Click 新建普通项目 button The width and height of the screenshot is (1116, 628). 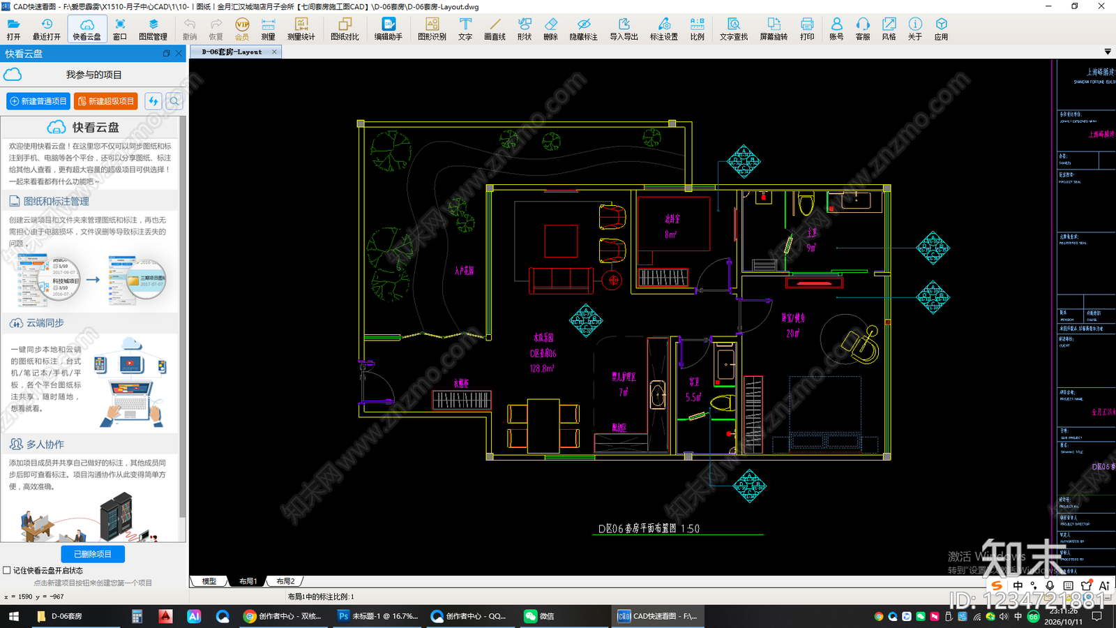[38, 101]
